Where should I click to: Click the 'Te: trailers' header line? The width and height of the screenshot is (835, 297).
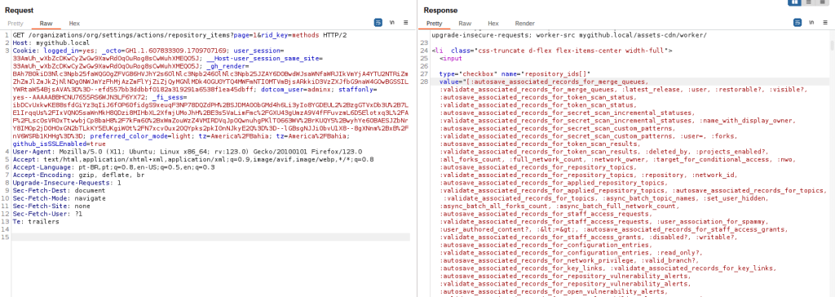[36, 221]
